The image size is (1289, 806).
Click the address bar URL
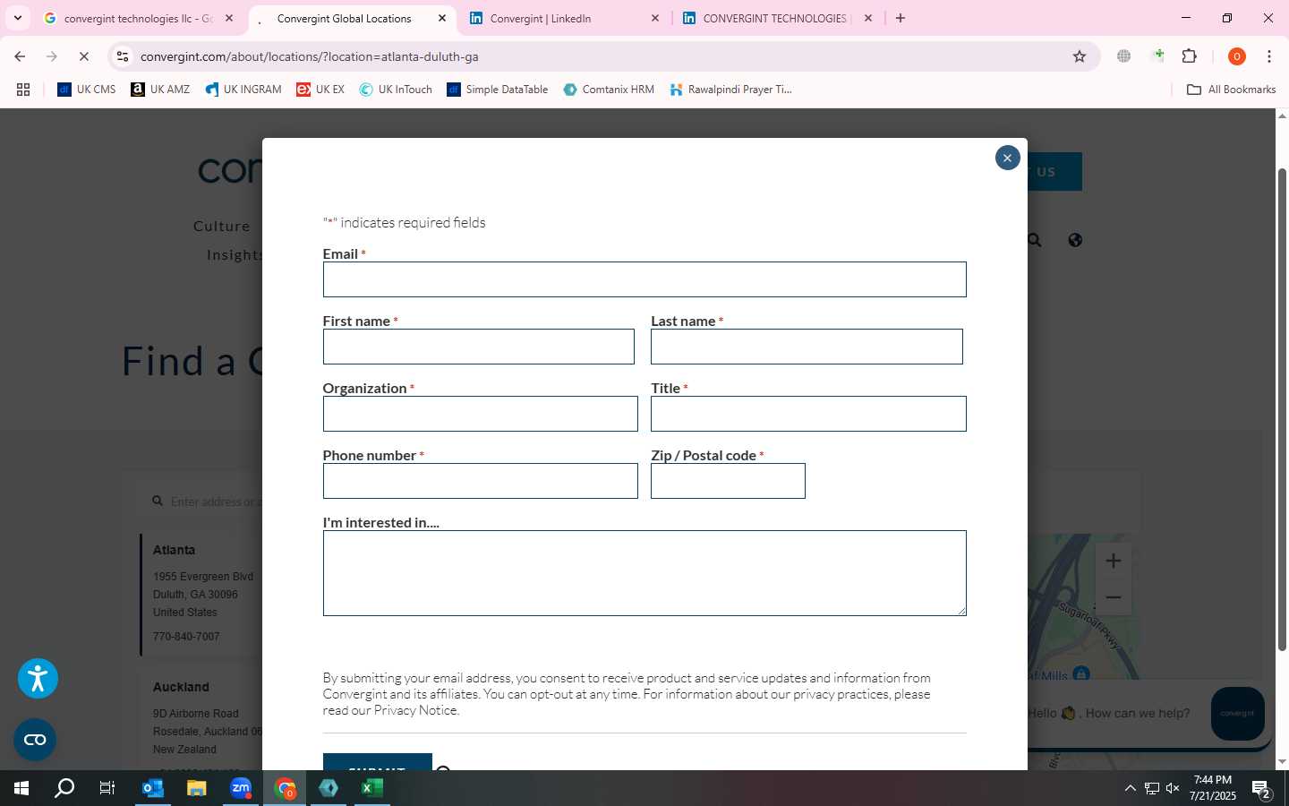[309, 56]
